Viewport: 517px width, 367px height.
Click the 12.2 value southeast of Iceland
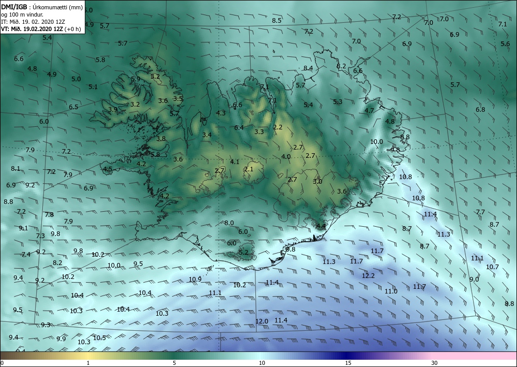click(368, 275)
